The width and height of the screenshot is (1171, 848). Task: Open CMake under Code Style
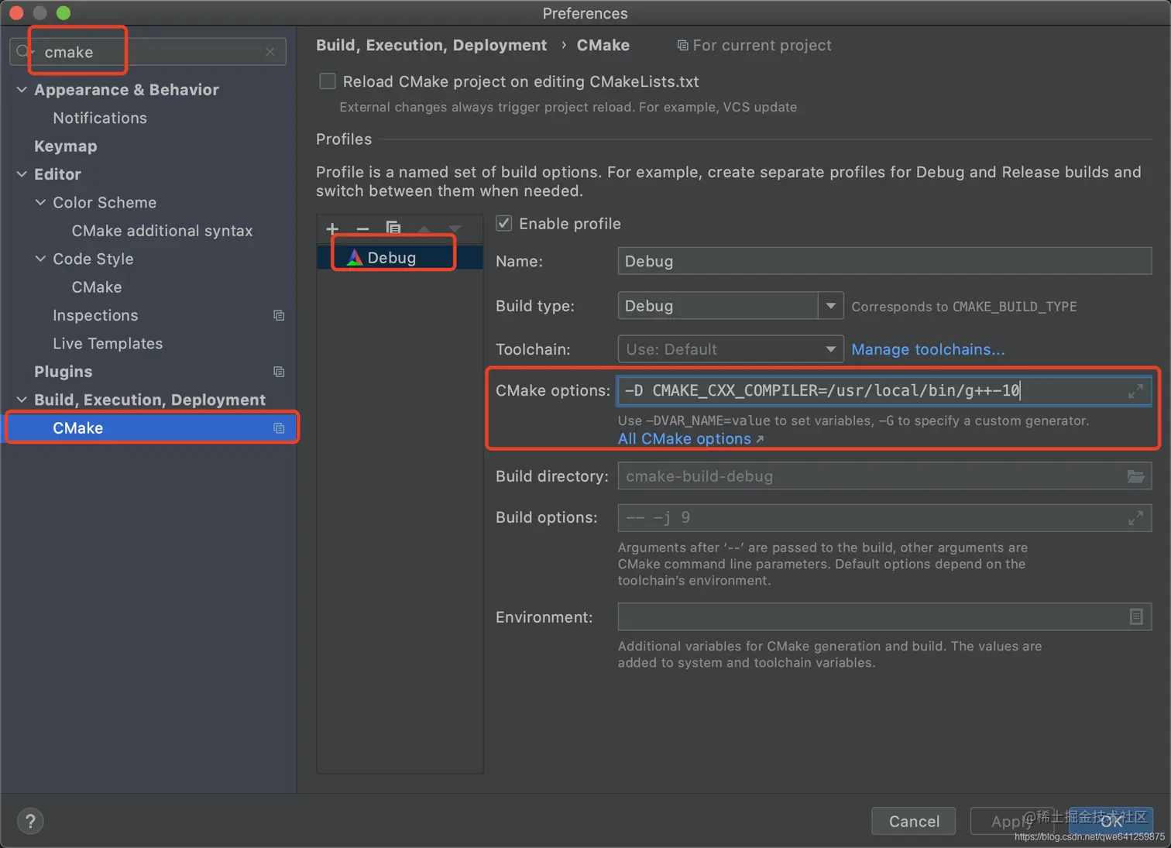click(97, 287)
